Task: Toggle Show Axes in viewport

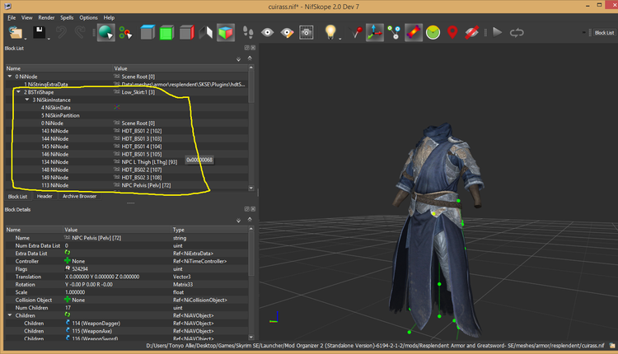Action: [x=374, y=32]
